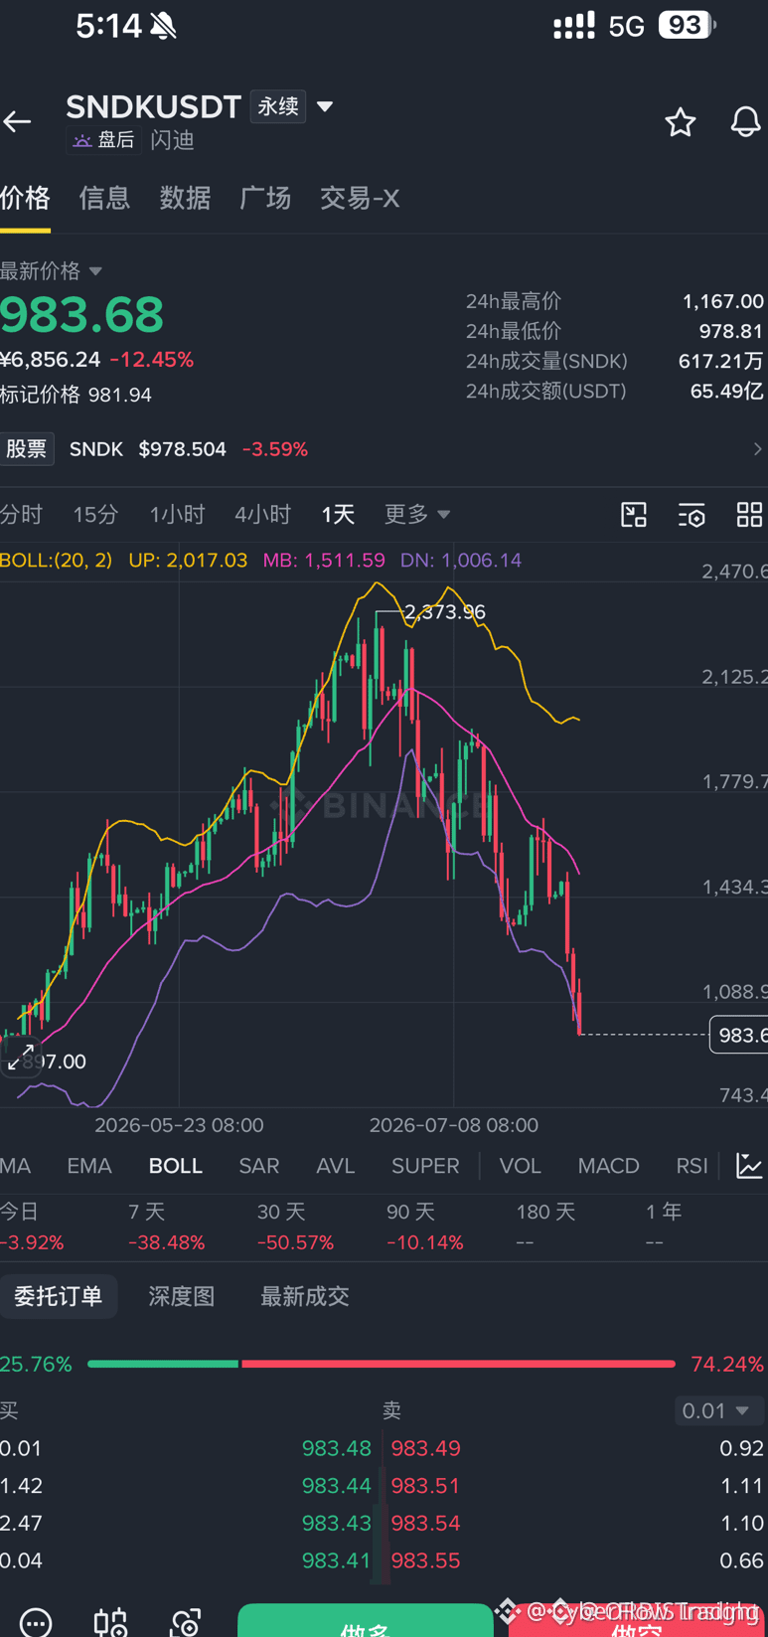Open price alert bell icon

coord(746,122)
